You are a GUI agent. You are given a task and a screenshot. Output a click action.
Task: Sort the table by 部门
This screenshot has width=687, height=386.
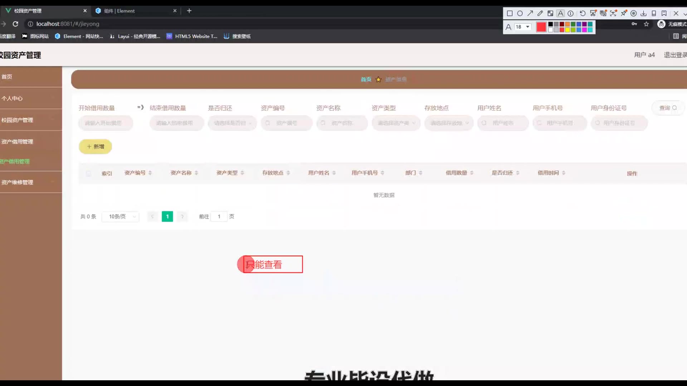(x=421, y=173)
